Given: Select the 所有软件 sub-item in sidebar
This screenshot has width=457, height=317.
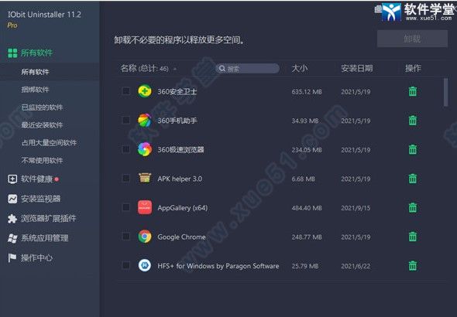Looking at the screenshot, I should [50, 72].
